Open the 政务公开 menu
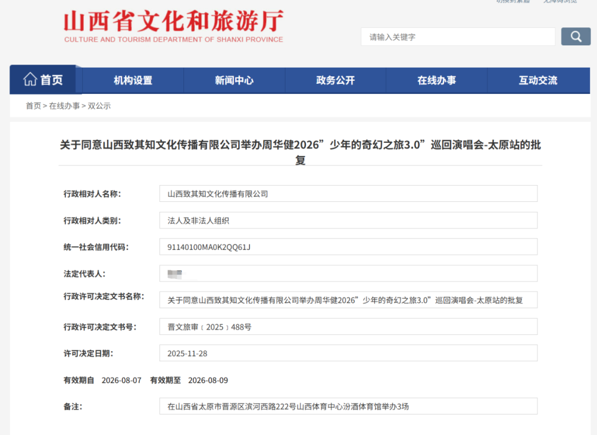This screenshot has height=435, width=597. [335, 80]
